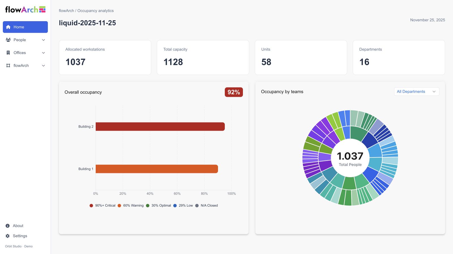Viewport: 453px width, 254px height.
Task: Select the Building 1 occupancy bar
Action: (157, 169)
